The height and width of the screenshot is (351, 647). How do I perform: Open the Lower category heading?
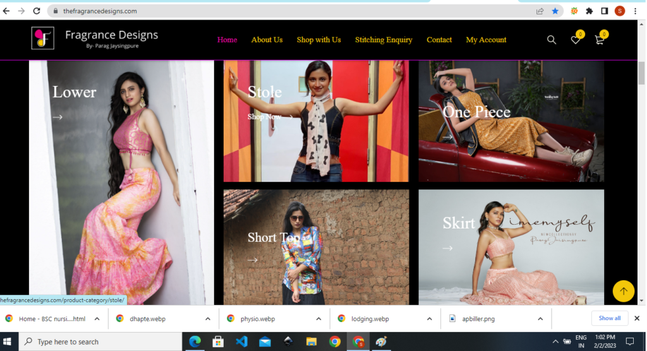[x=75, y=92]
